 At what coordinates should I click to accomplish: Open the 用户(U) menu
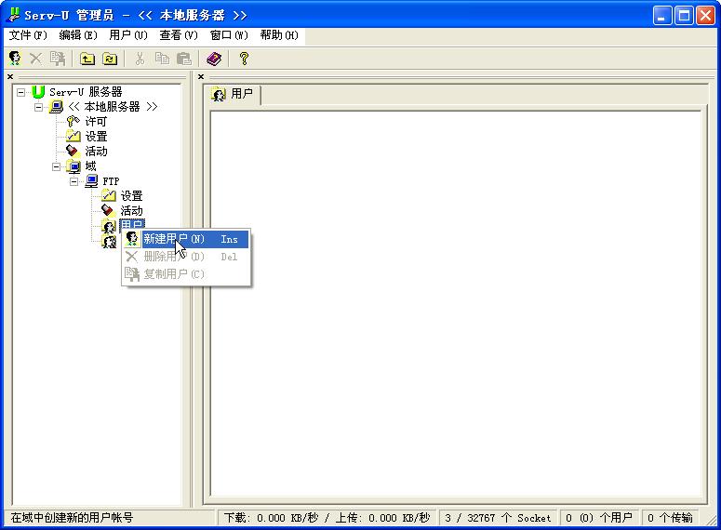128,35
